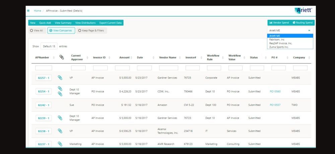Collapse the Ariett ME company dropdown
Viewport: 335px width, 154px height.
click(x=290, y=30)
